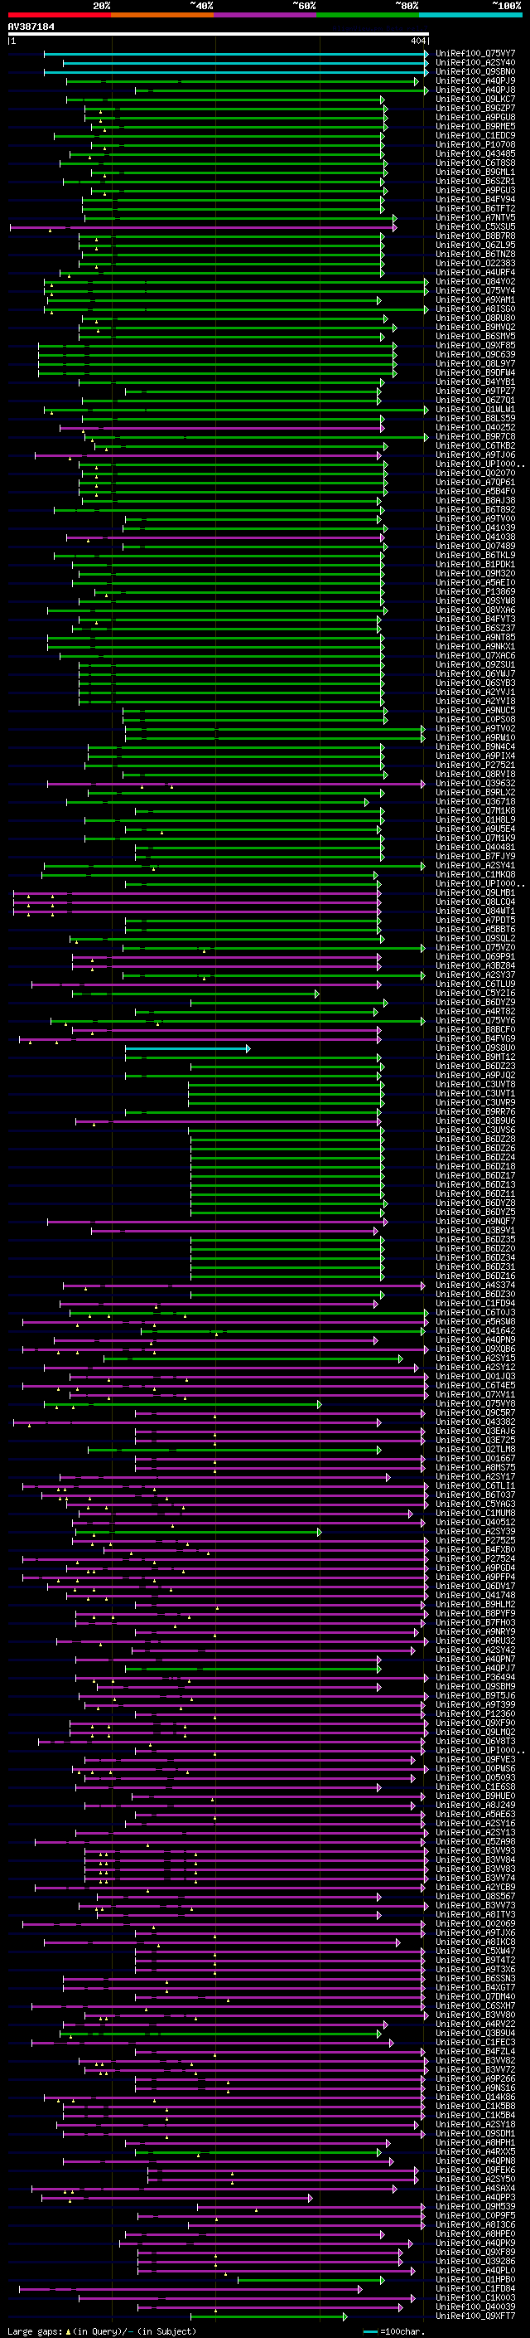Click the AV387184 query label
This screenshot has width=530, height=2338.
coord(31,27)
